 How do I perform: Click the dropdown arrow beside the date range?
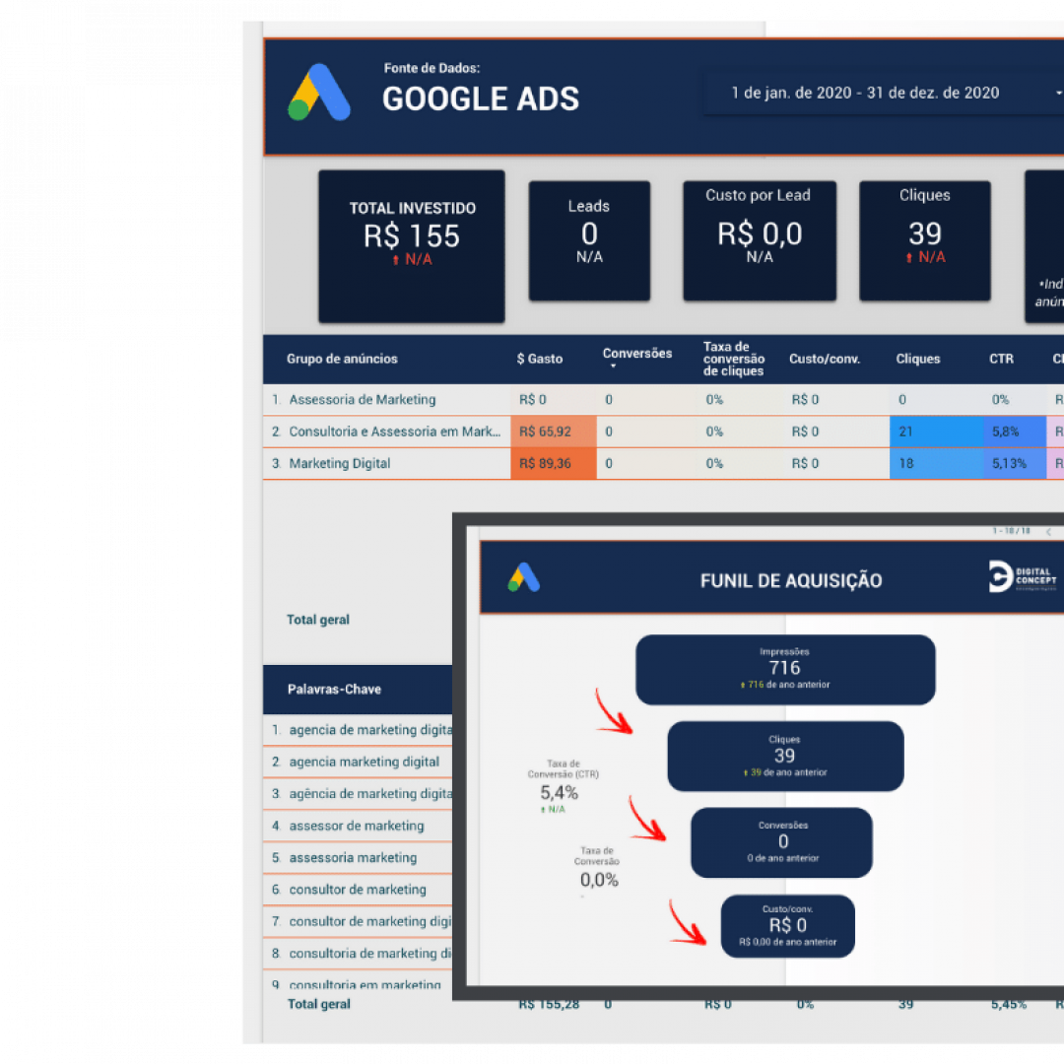(1058, 93)
